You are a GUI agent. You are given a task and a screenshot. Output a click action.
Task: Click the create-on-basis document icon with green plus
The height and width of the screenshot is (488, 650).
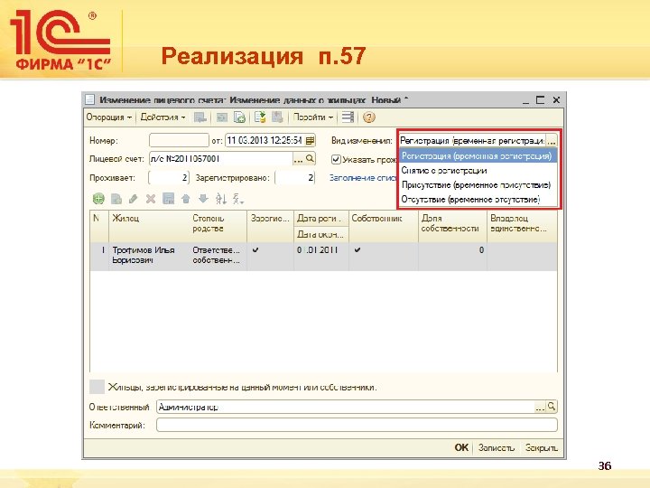(x=239, y=117)
